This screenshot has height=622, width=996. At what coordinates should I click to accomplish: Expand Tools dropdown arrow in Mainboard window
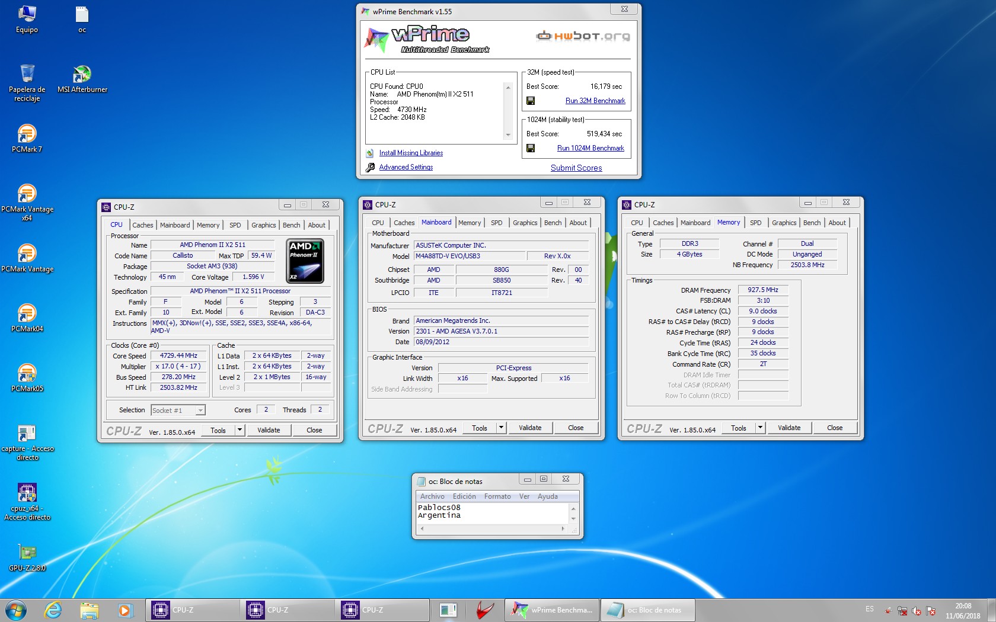coord(501,428)
